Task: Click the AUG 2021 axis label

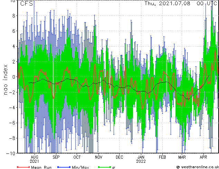Action: [x=34, y=159]
